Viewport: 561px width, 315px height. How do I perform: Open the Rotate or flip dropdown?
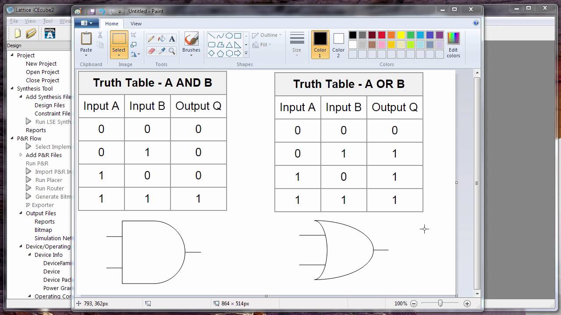pos(135,54)
